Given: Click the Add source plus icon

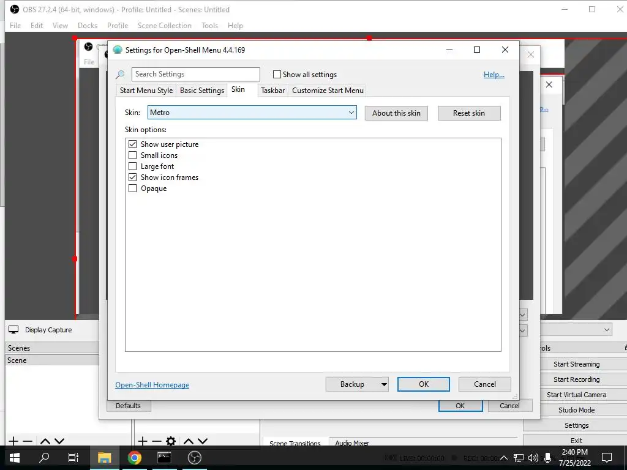Looking at the screenshot, I should pyautogui.click(x=142, y=441).
